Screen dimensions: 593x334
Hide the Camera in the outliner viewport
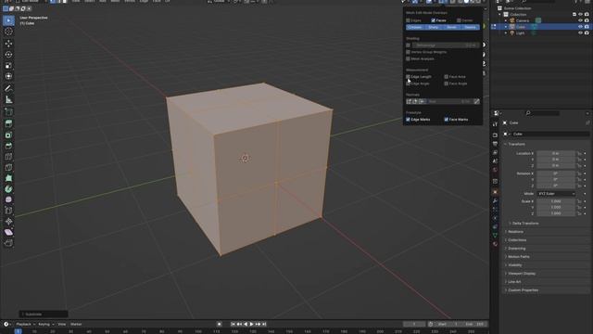click(580, 20)
